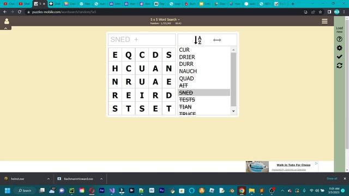
Task: Click the word list scrollbar thumb
Action: coord(233,79)
